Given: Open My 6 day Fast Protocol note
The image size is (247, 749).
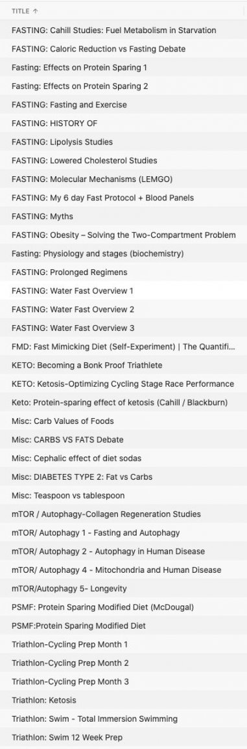Looking at the screenshot, I should tap(123, 198).
